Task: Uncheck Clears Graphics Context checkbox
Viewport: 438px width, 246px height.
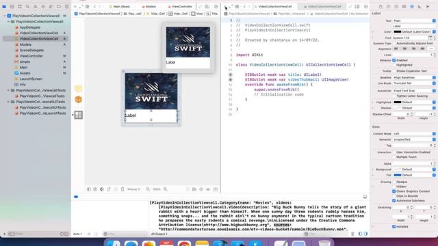Action: click(x=394, y=191)
